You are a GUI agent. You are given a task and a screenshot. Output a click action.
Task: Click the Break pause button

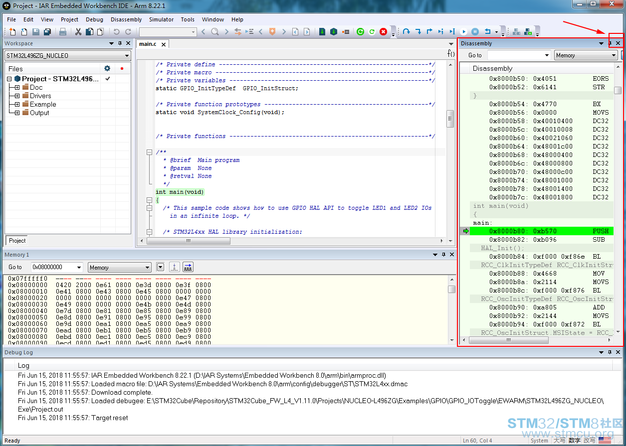(475, 32)
